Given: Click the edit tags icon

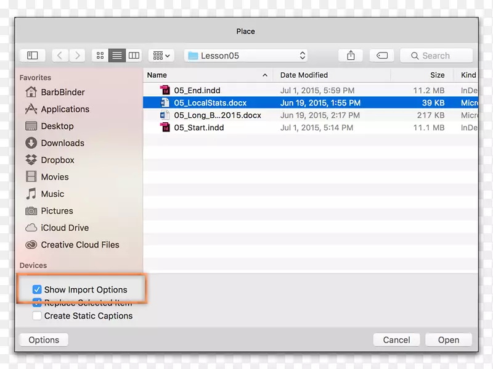Looking at the screenshot, I should pyautogui.click(x=382, y=56).
